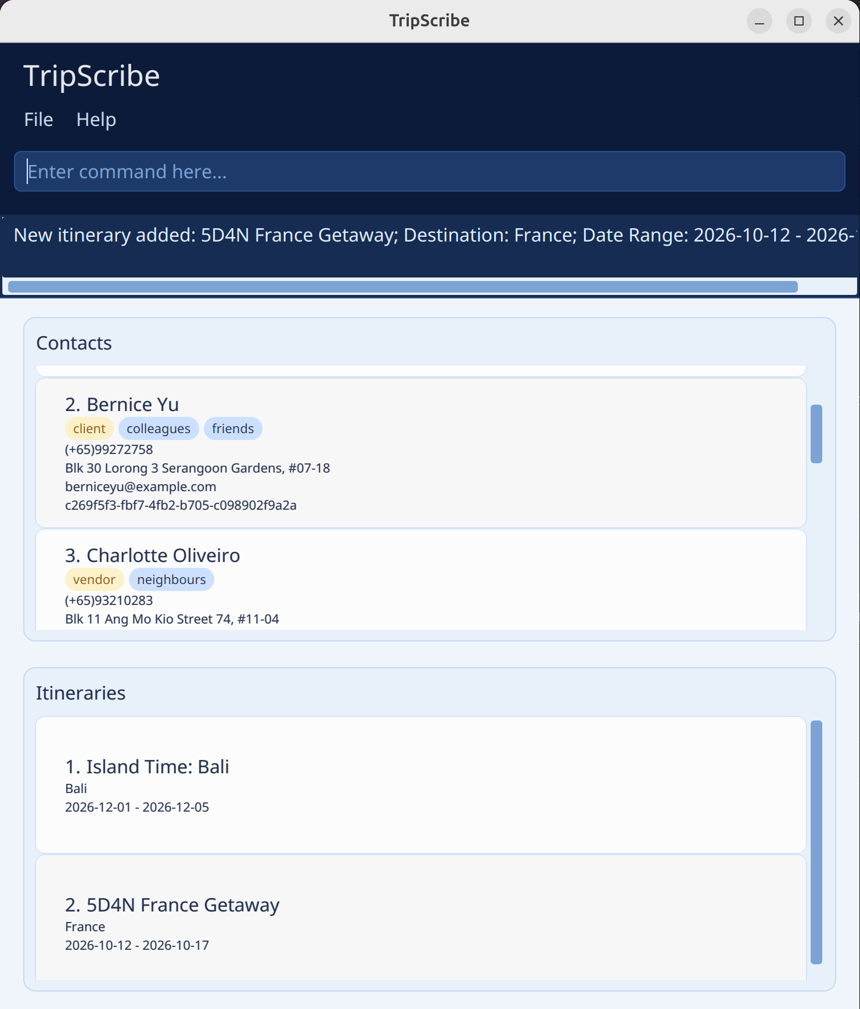Click Bernice Yu's email address
The height and width of the screenshot is (1009, 860).
(141, 487)
